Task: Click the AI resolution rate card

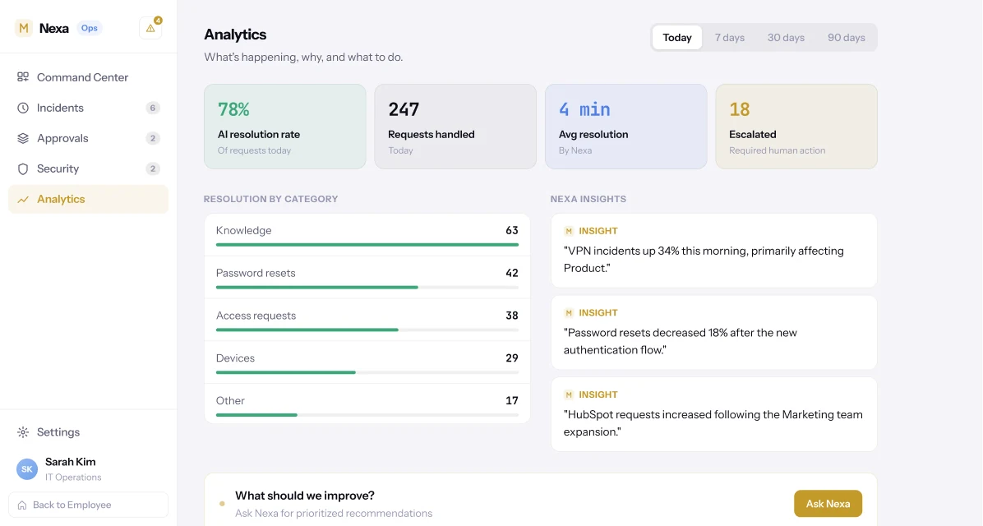Action: [285, 127]
